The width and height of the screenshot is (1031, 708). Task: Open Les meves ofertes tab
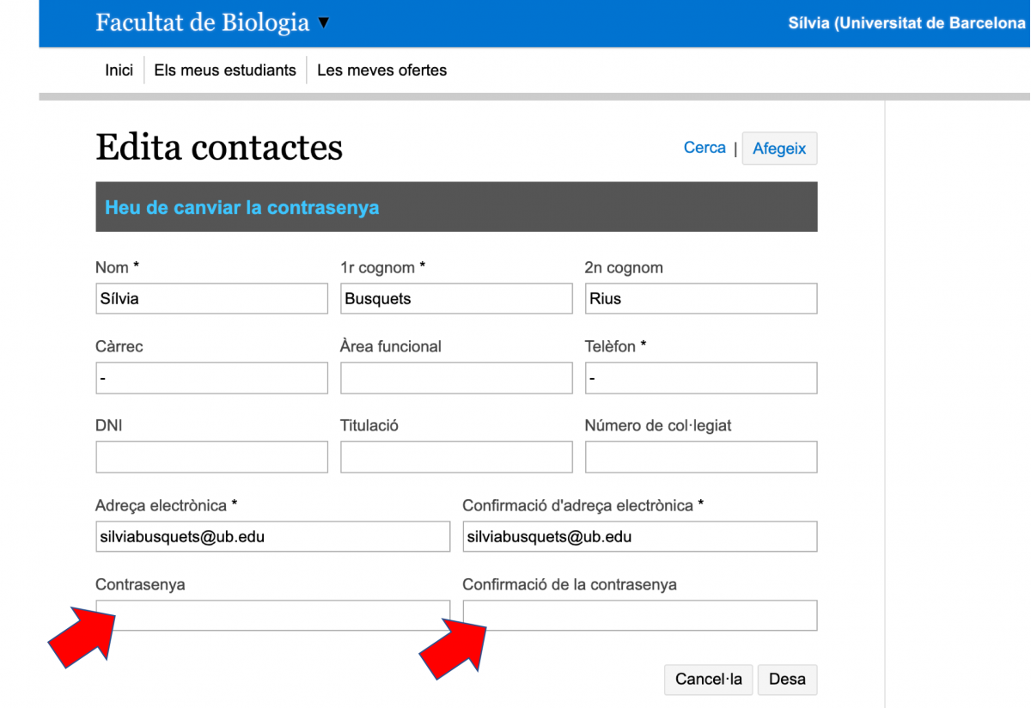(381, 70)
